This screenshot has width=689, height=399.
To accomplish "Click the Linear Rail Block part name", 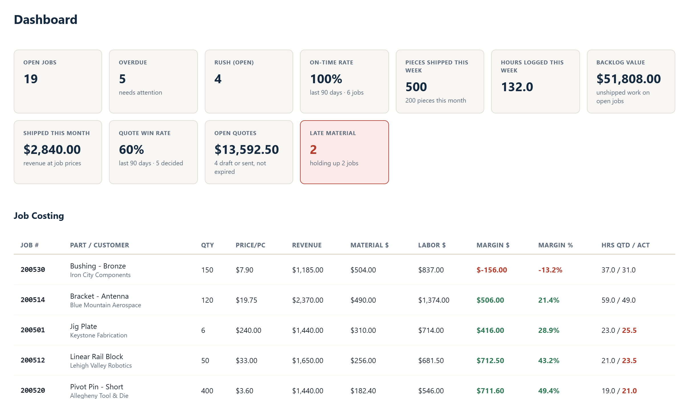I will [x=96, y=357].
